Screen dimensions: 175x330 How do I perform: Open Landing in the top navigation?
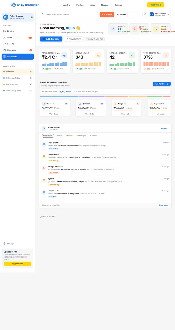66,5
